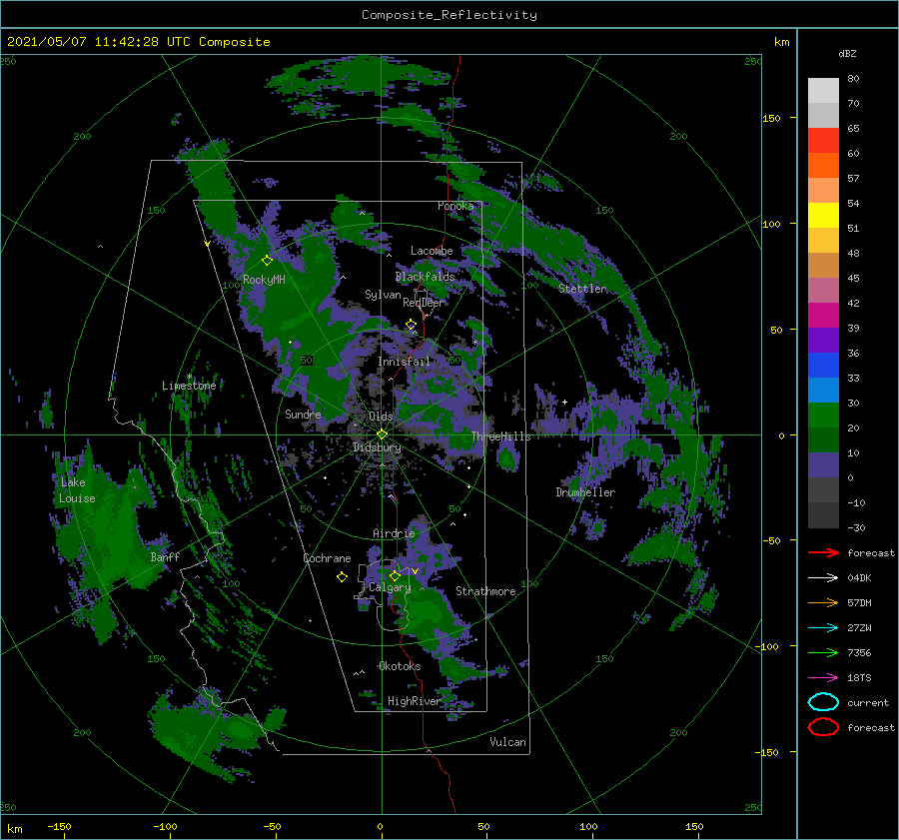The height and width of the screenshot is (840, 899).
Task: Click the 18TS legend label
Action: 859,678
